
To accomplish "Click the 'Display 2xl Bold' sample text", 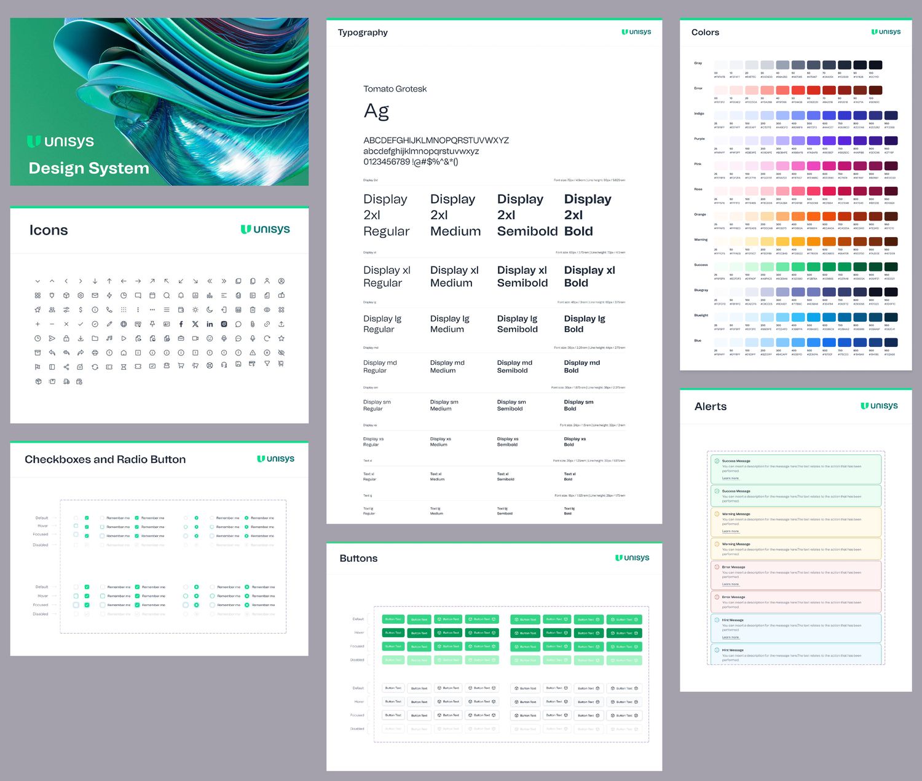I will 588,215.
